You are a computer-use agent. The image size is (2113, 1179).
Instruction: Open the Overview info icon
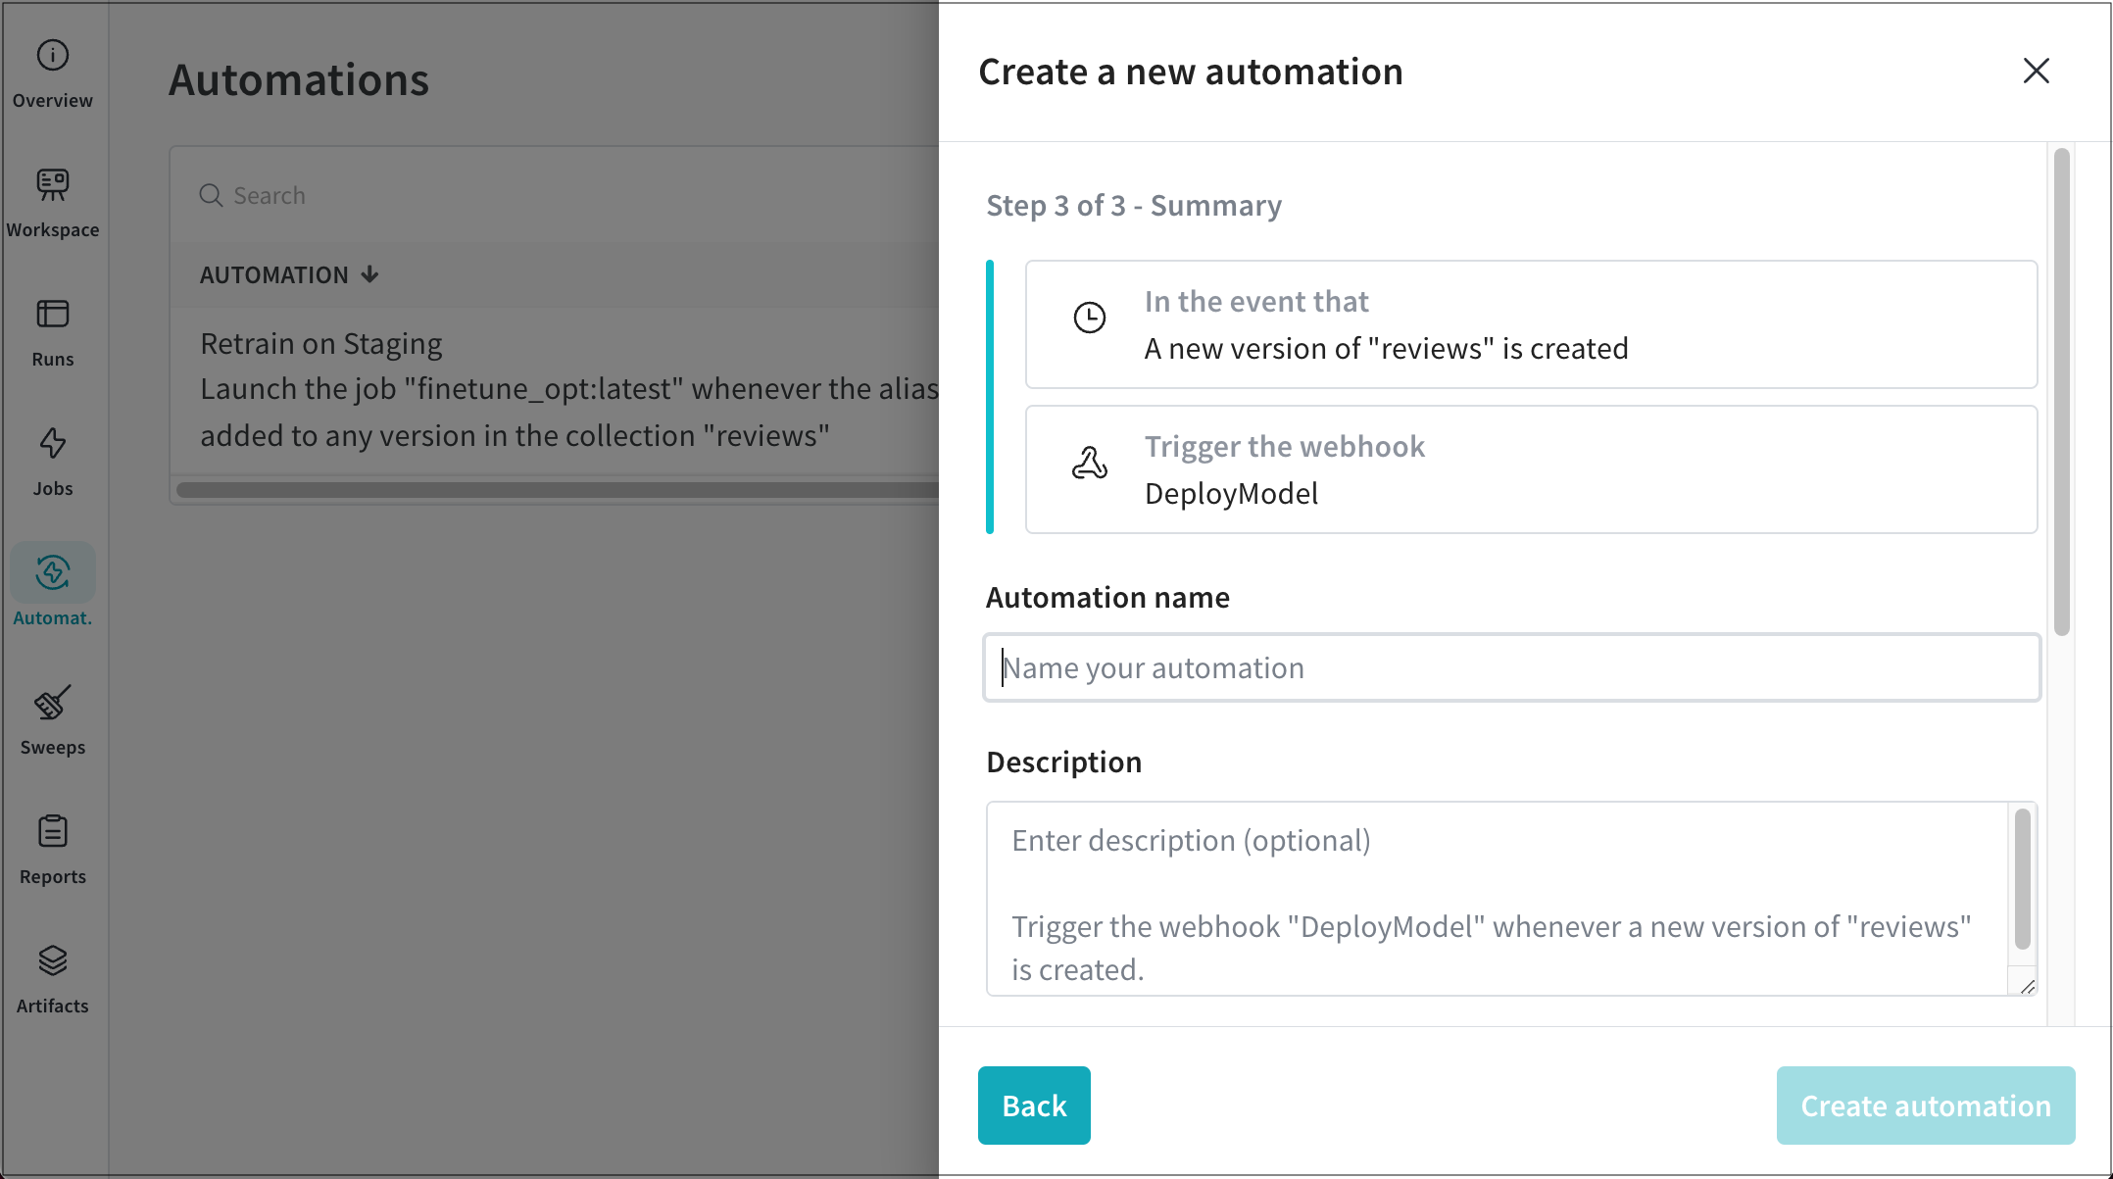53,56
